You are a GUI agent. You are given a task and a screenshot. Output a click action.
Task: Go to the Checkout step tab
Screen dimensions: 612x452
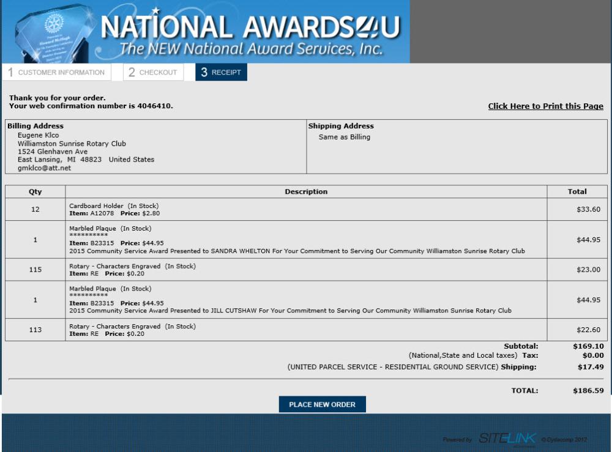pos(153,72)
